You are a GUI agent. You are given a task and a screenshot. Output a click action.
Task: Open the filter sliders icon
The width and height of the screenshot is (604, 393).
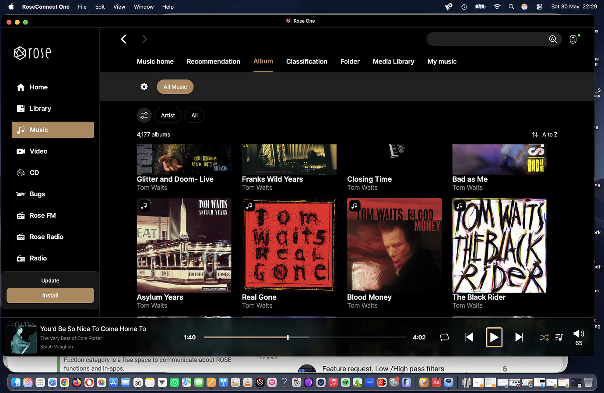(144, 115)
